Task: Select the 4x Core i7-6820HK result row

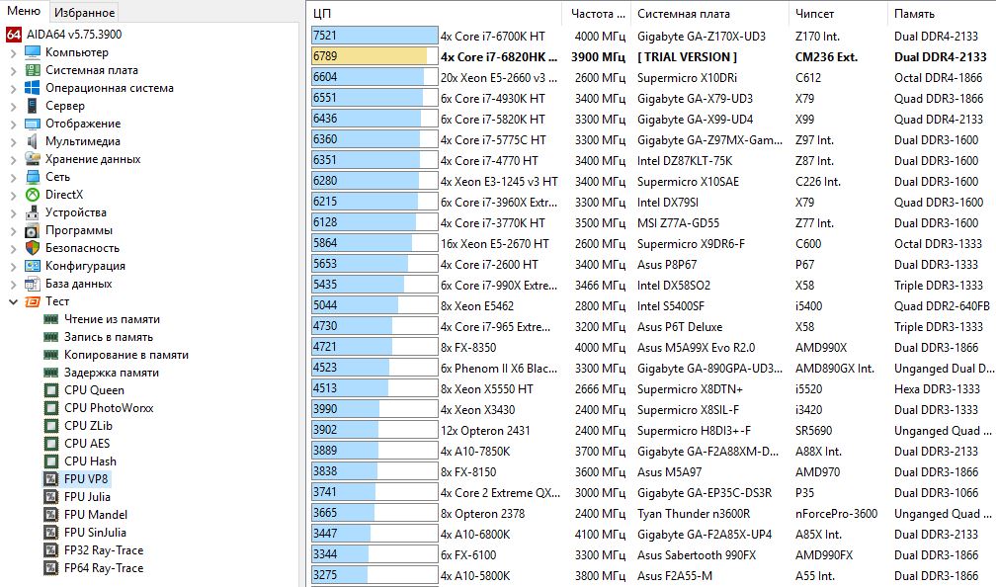Action: (652, 56)
